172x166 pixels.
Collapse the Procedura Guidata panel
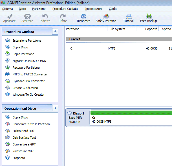[x=55, y=32]
